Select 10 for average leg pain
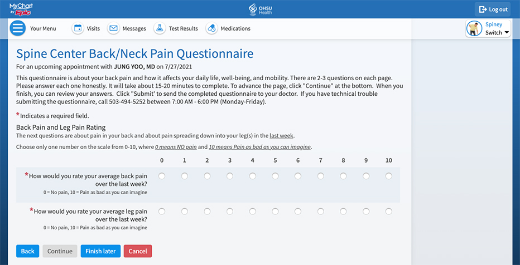 (x=388, y=212)
